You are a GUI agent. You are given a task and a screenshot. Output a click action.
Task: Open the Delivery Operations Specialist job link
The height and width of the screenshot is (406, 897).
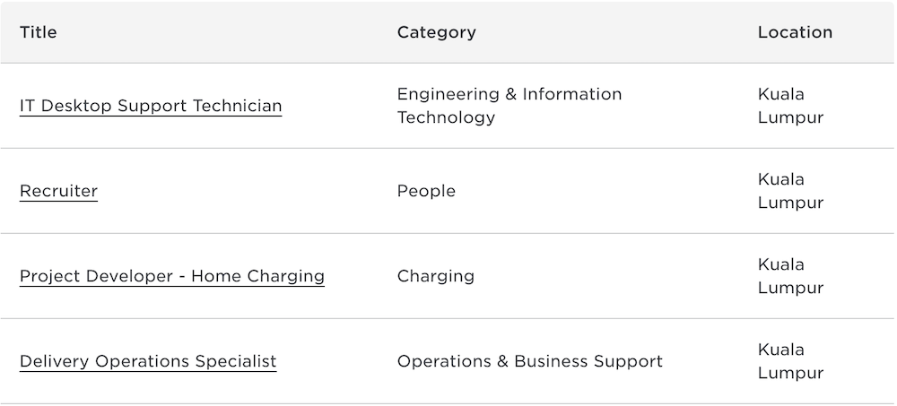pos(148,361)
